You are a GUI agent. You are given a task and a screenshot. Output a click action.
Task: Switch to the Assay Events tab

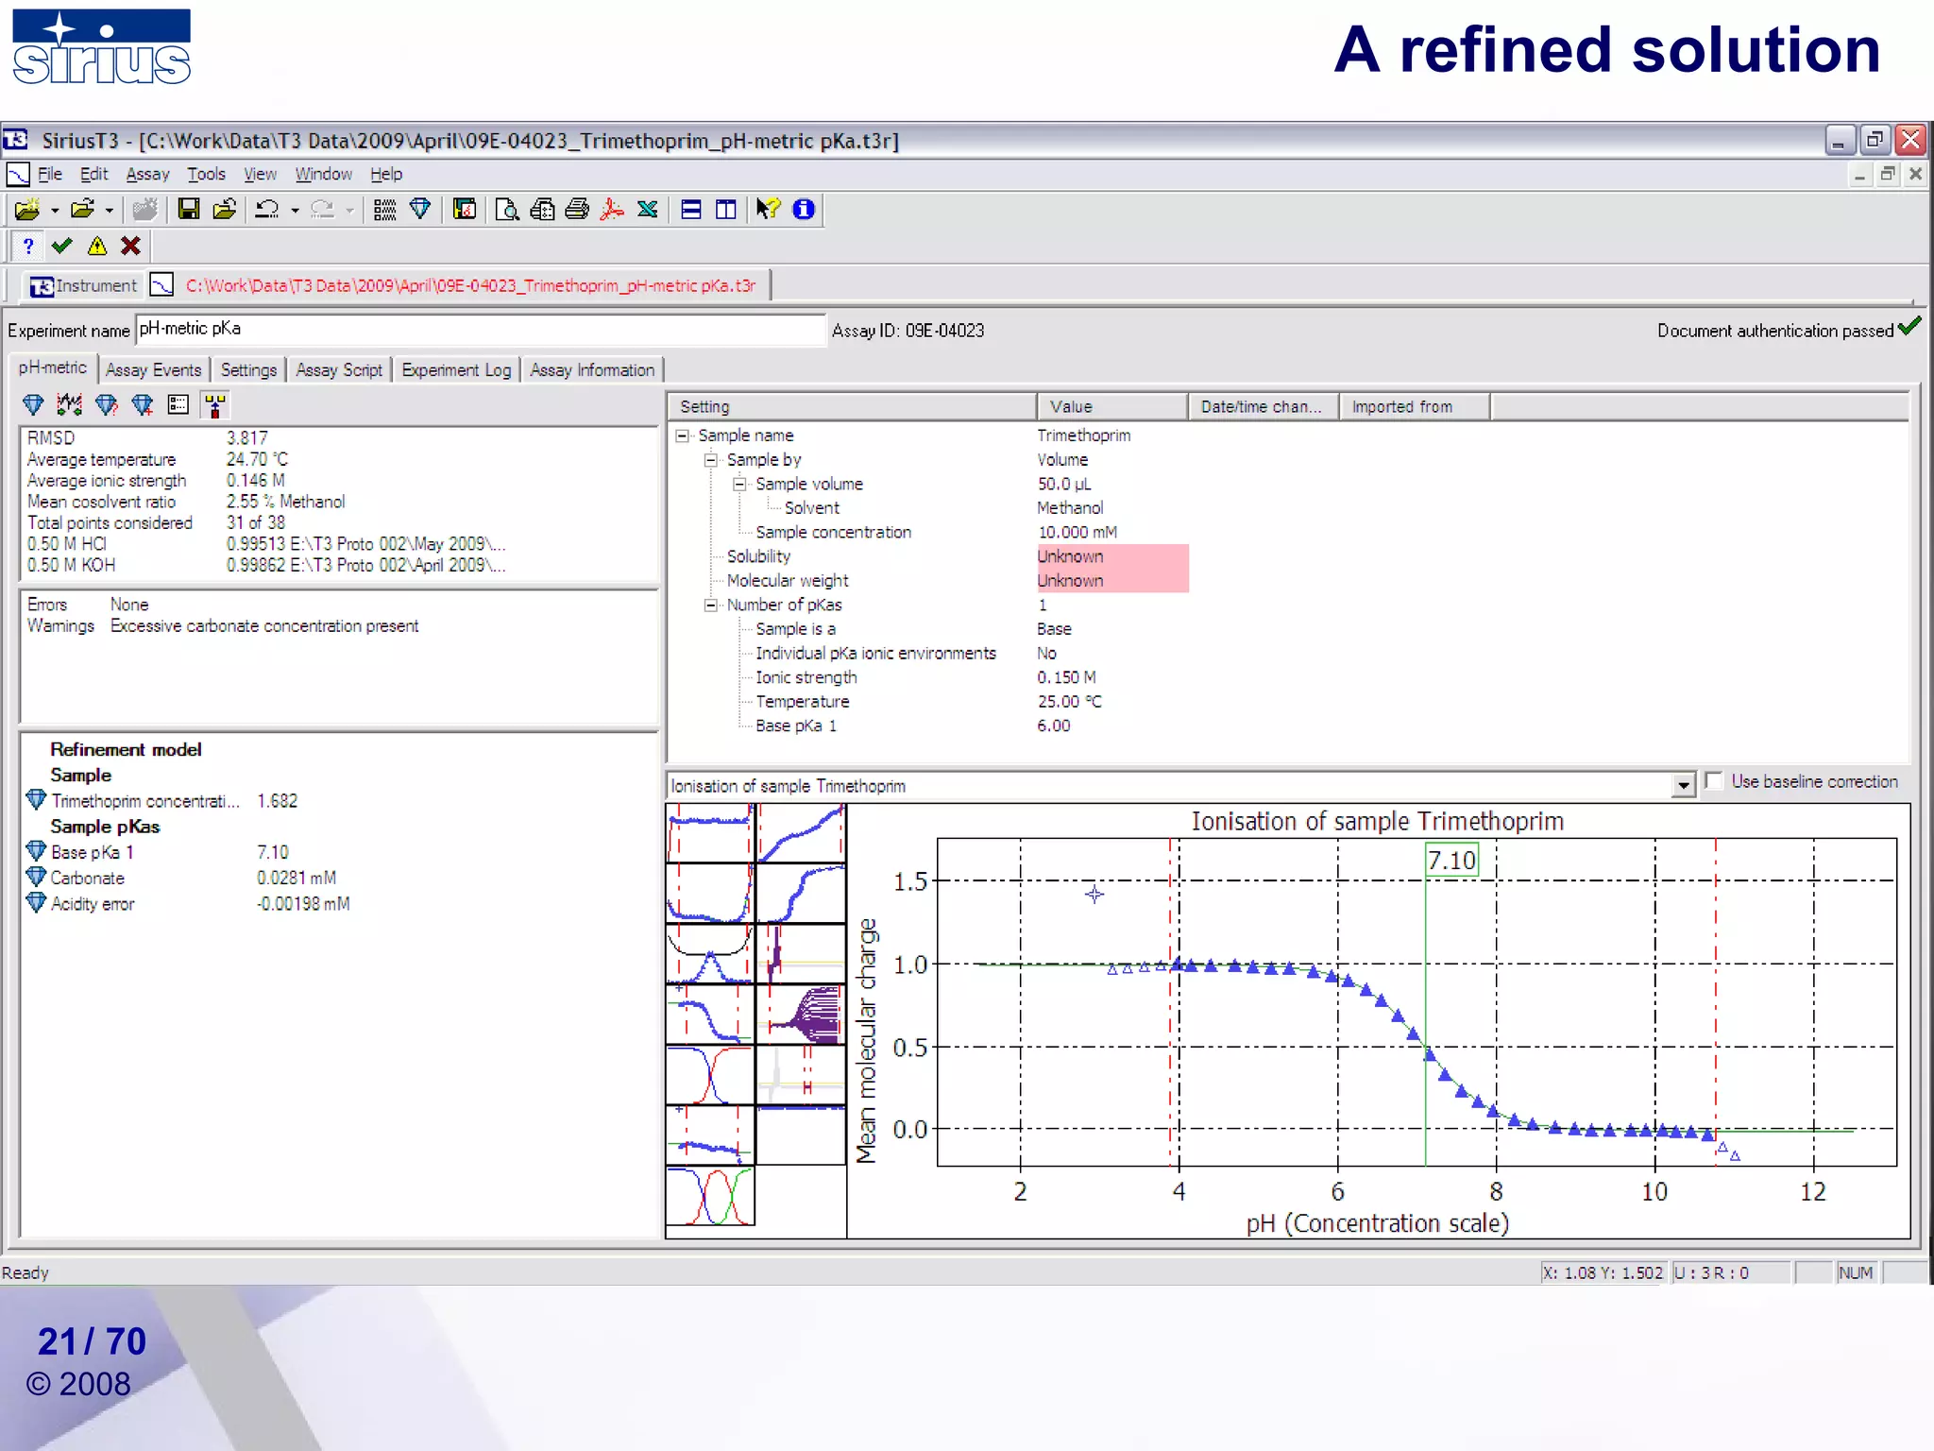coord(153,370)
